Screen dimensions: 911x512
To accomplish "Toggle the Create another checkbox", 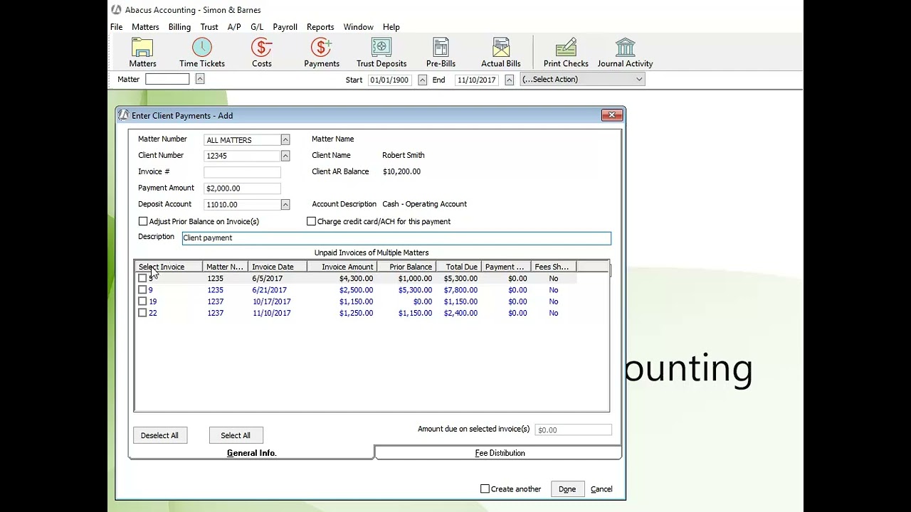I will [485, 489].
